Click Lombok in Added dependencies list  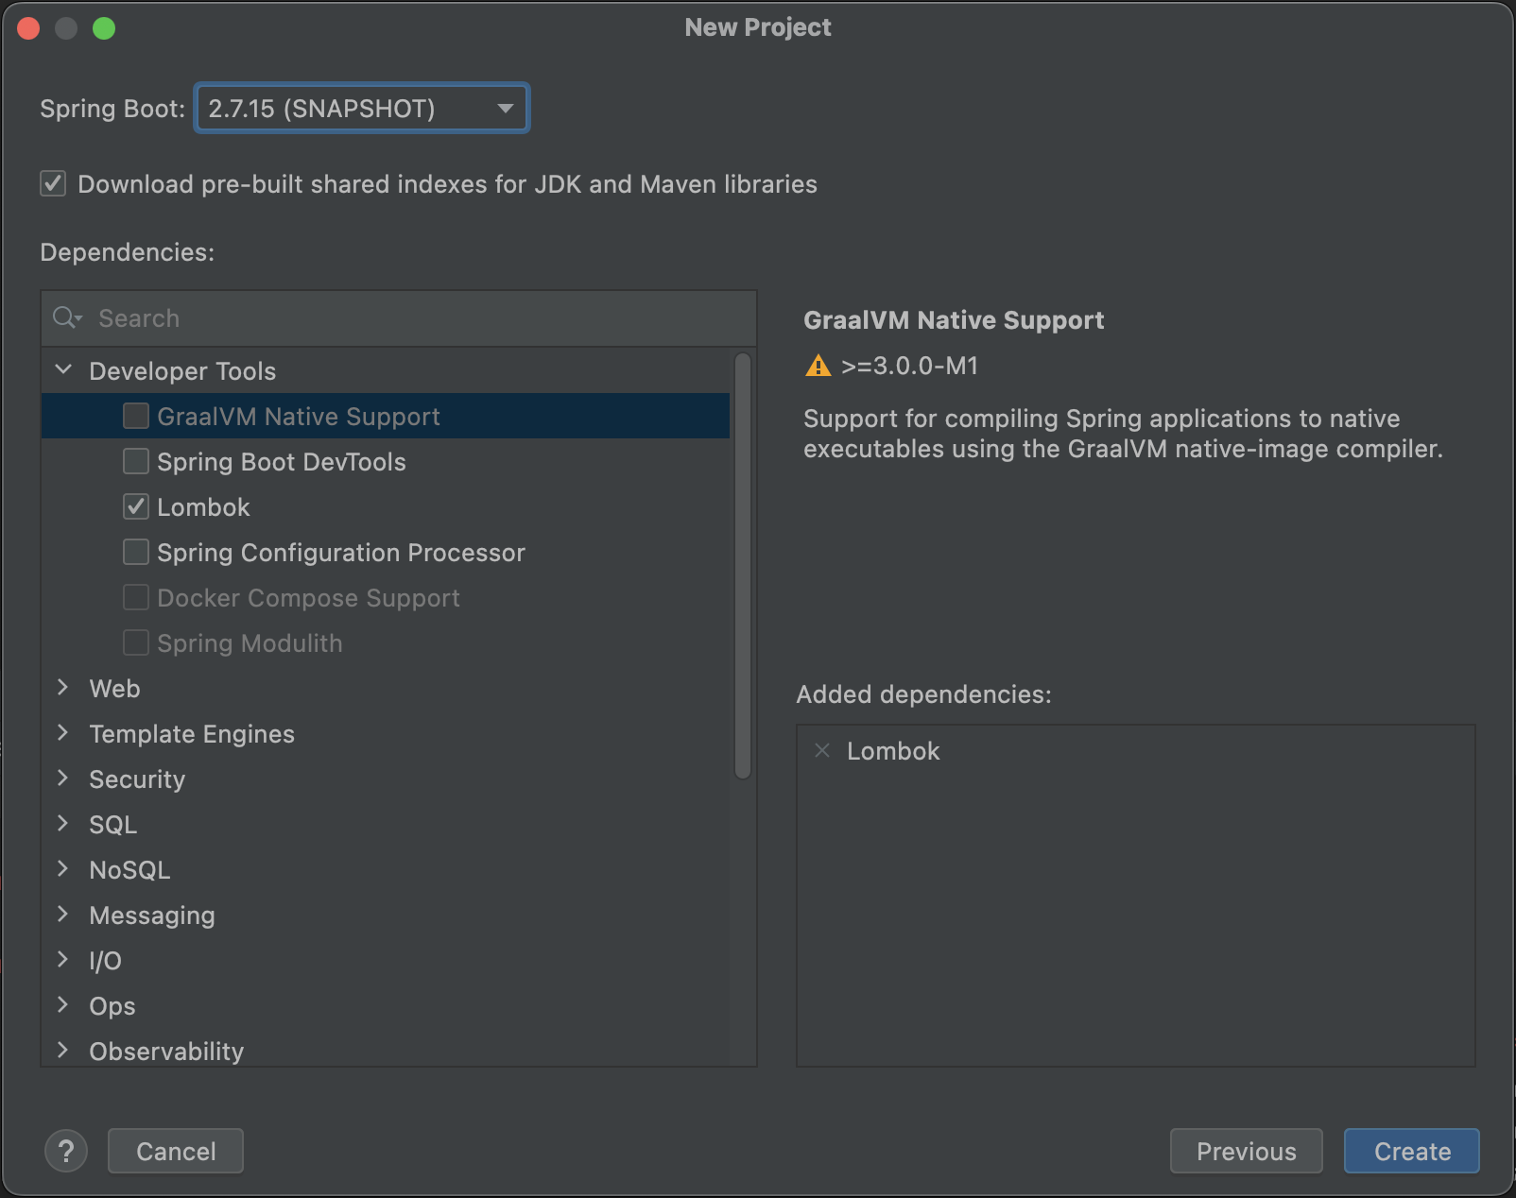click(893, 751)
